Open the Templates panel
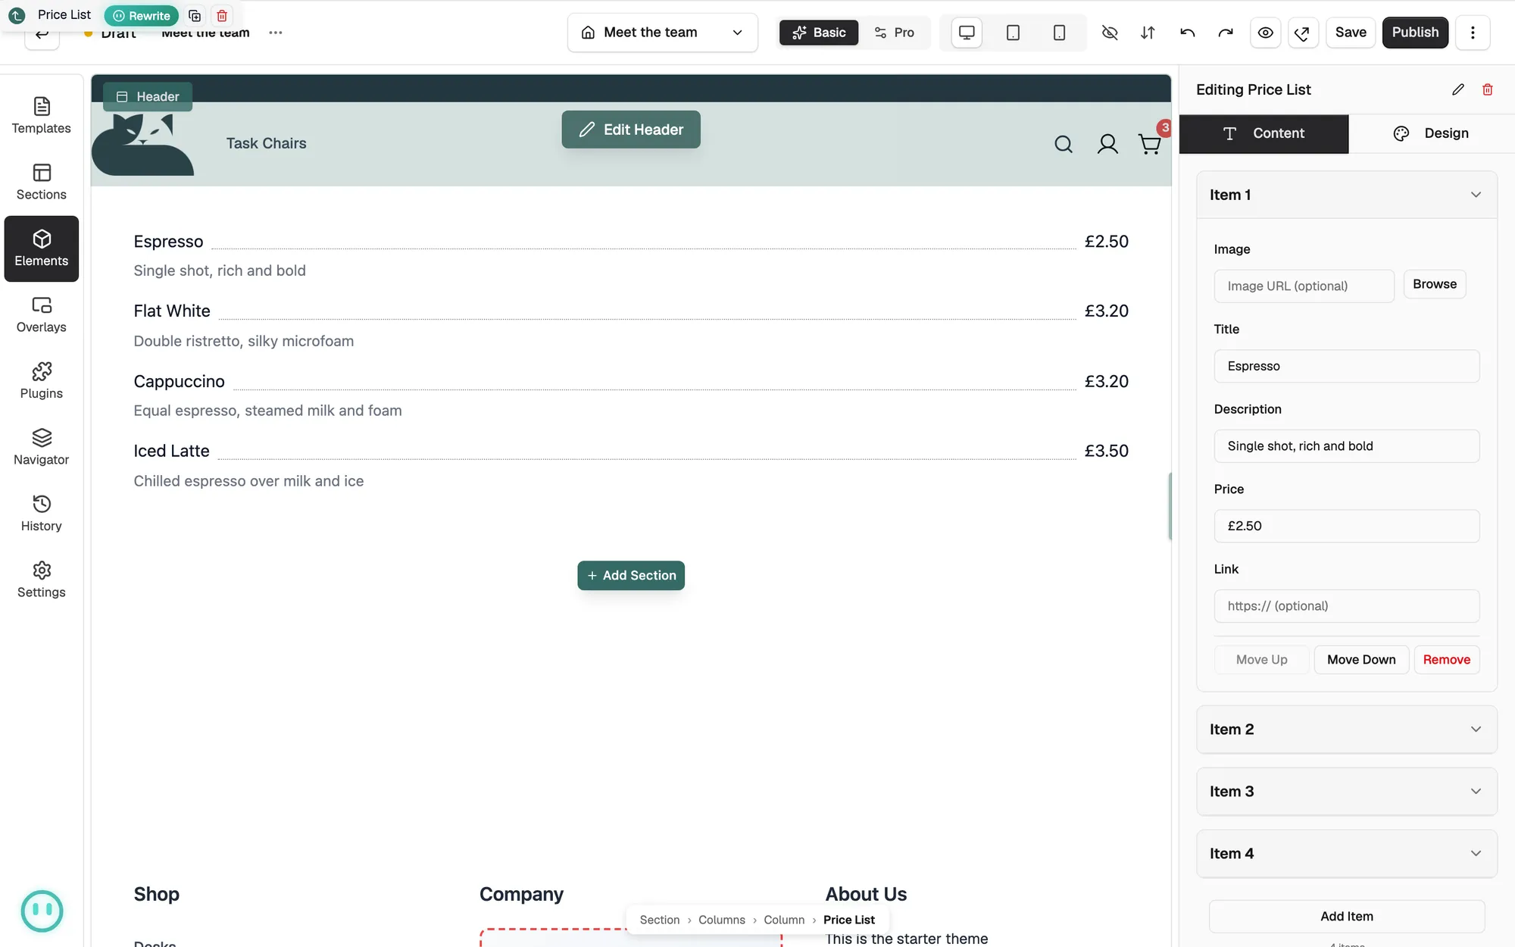Viewport: 1515px width, 947px height. 42,116
